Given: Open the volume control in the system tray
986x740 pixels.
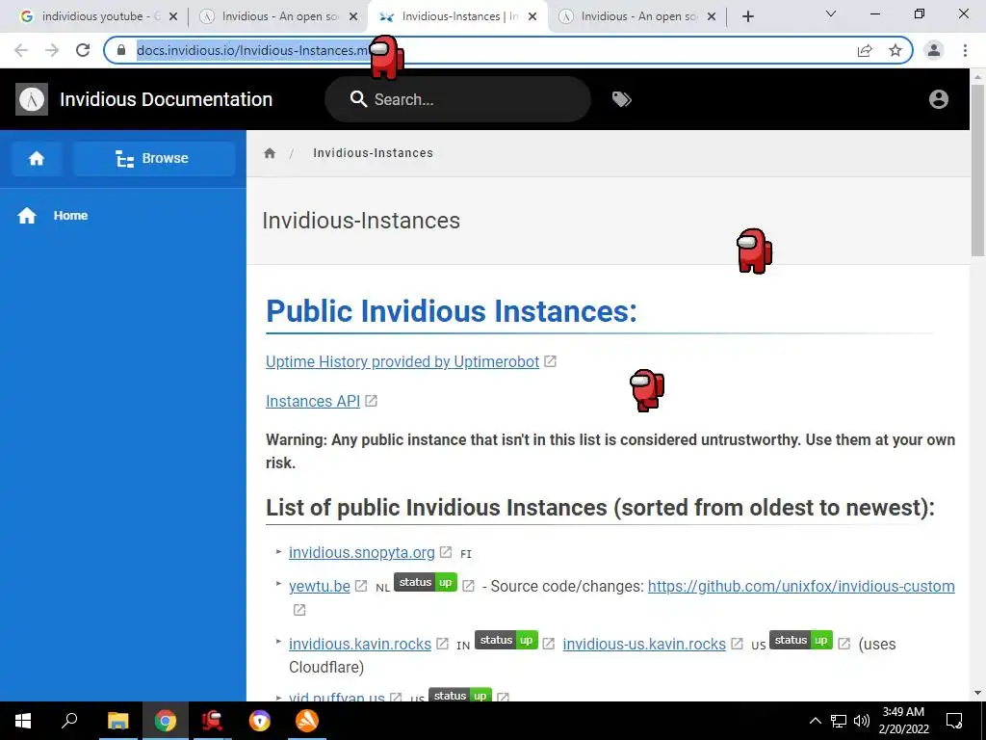Looking at the screenshot, I should pyautogui.click(x=861, y=721).
